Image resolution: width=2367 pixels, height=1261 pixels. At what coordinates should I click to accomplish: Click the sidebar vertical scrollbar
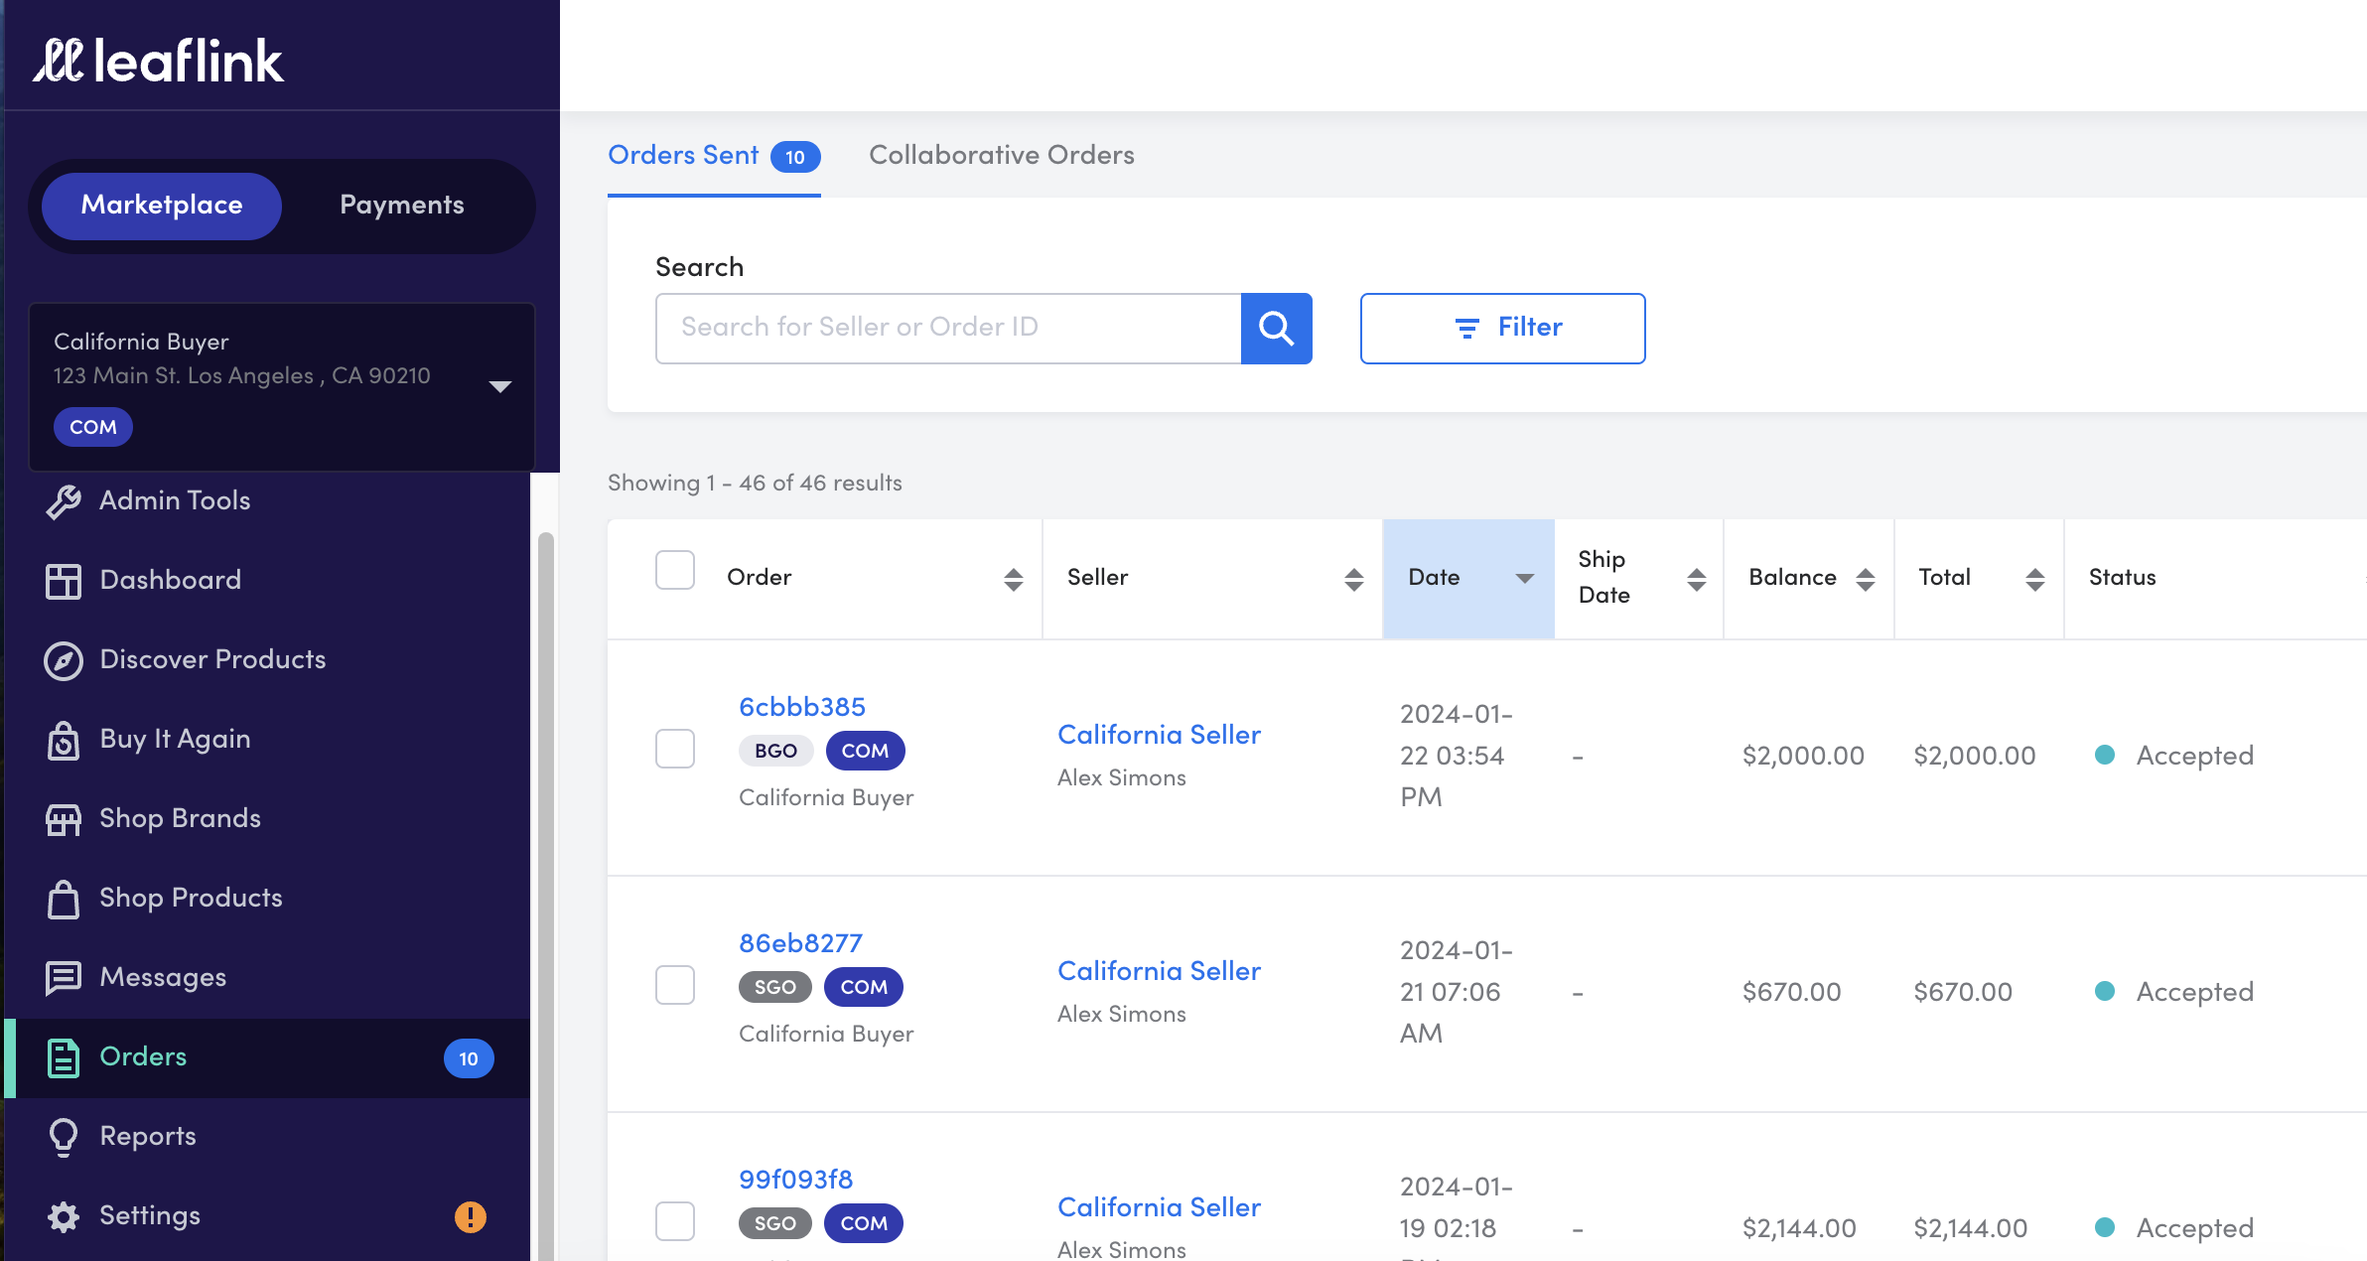pos(545,897)
